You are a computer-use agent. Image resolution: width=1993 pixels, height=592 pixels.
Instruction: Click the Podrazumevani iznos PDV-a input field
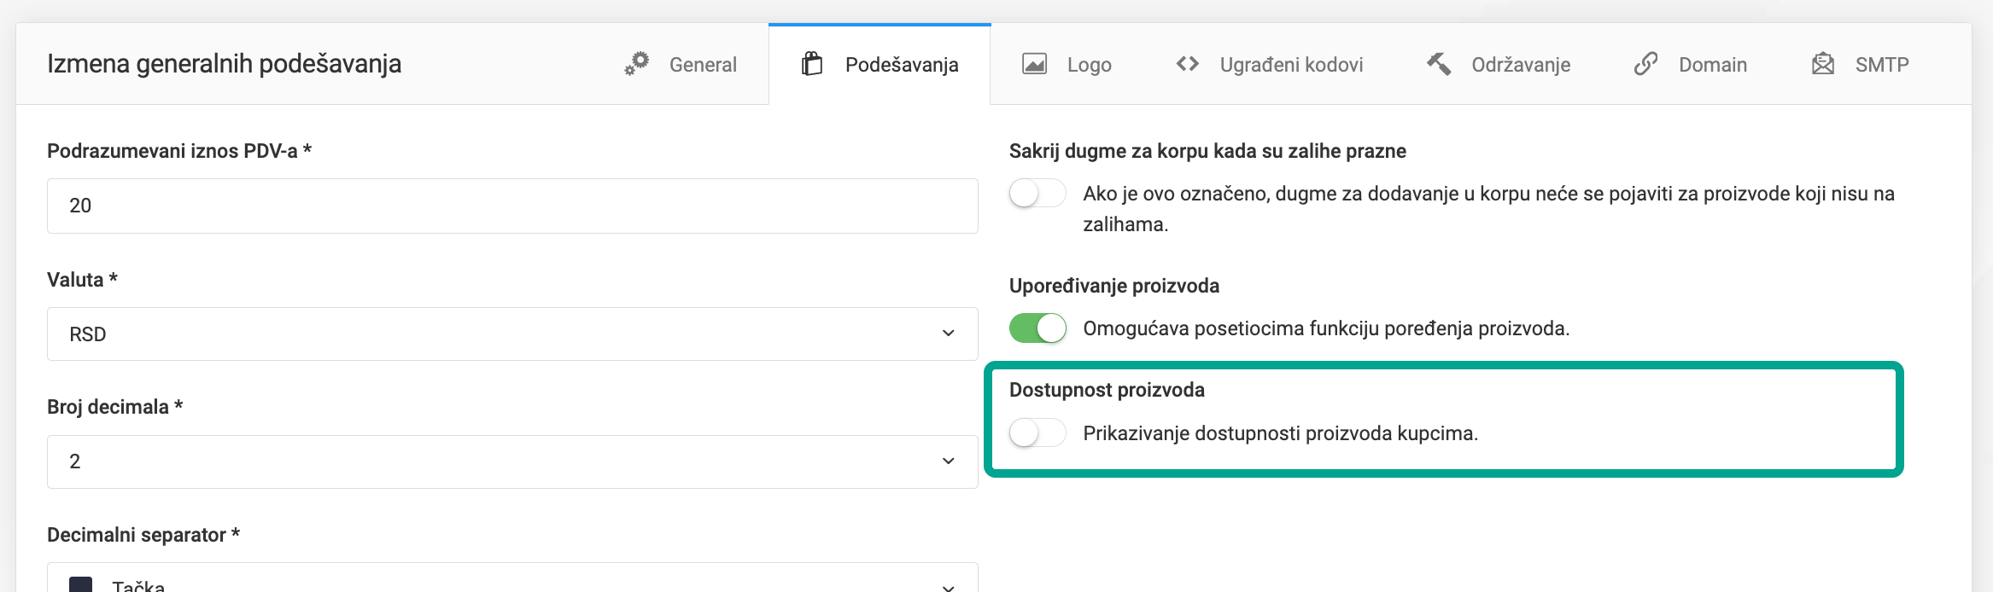[x=512, y=206]
